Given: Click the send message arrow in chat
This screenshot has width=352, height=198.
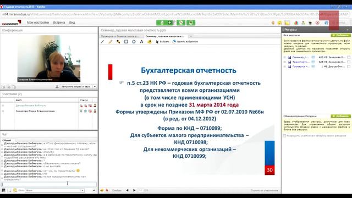Looking at the screenshot, I should (x=94, y=190).
